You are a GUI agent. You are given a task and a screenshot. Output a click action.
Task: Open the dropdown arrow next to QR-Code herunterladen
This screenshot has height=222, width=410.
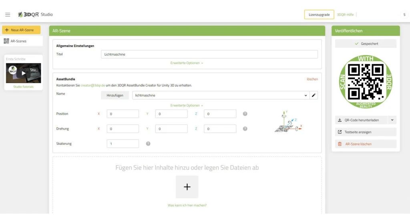coord(392,120)
